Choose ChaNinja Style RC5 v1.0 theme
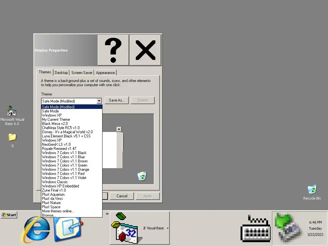The image size is (328, 246). pyautogui.click(x=72, y=128)
